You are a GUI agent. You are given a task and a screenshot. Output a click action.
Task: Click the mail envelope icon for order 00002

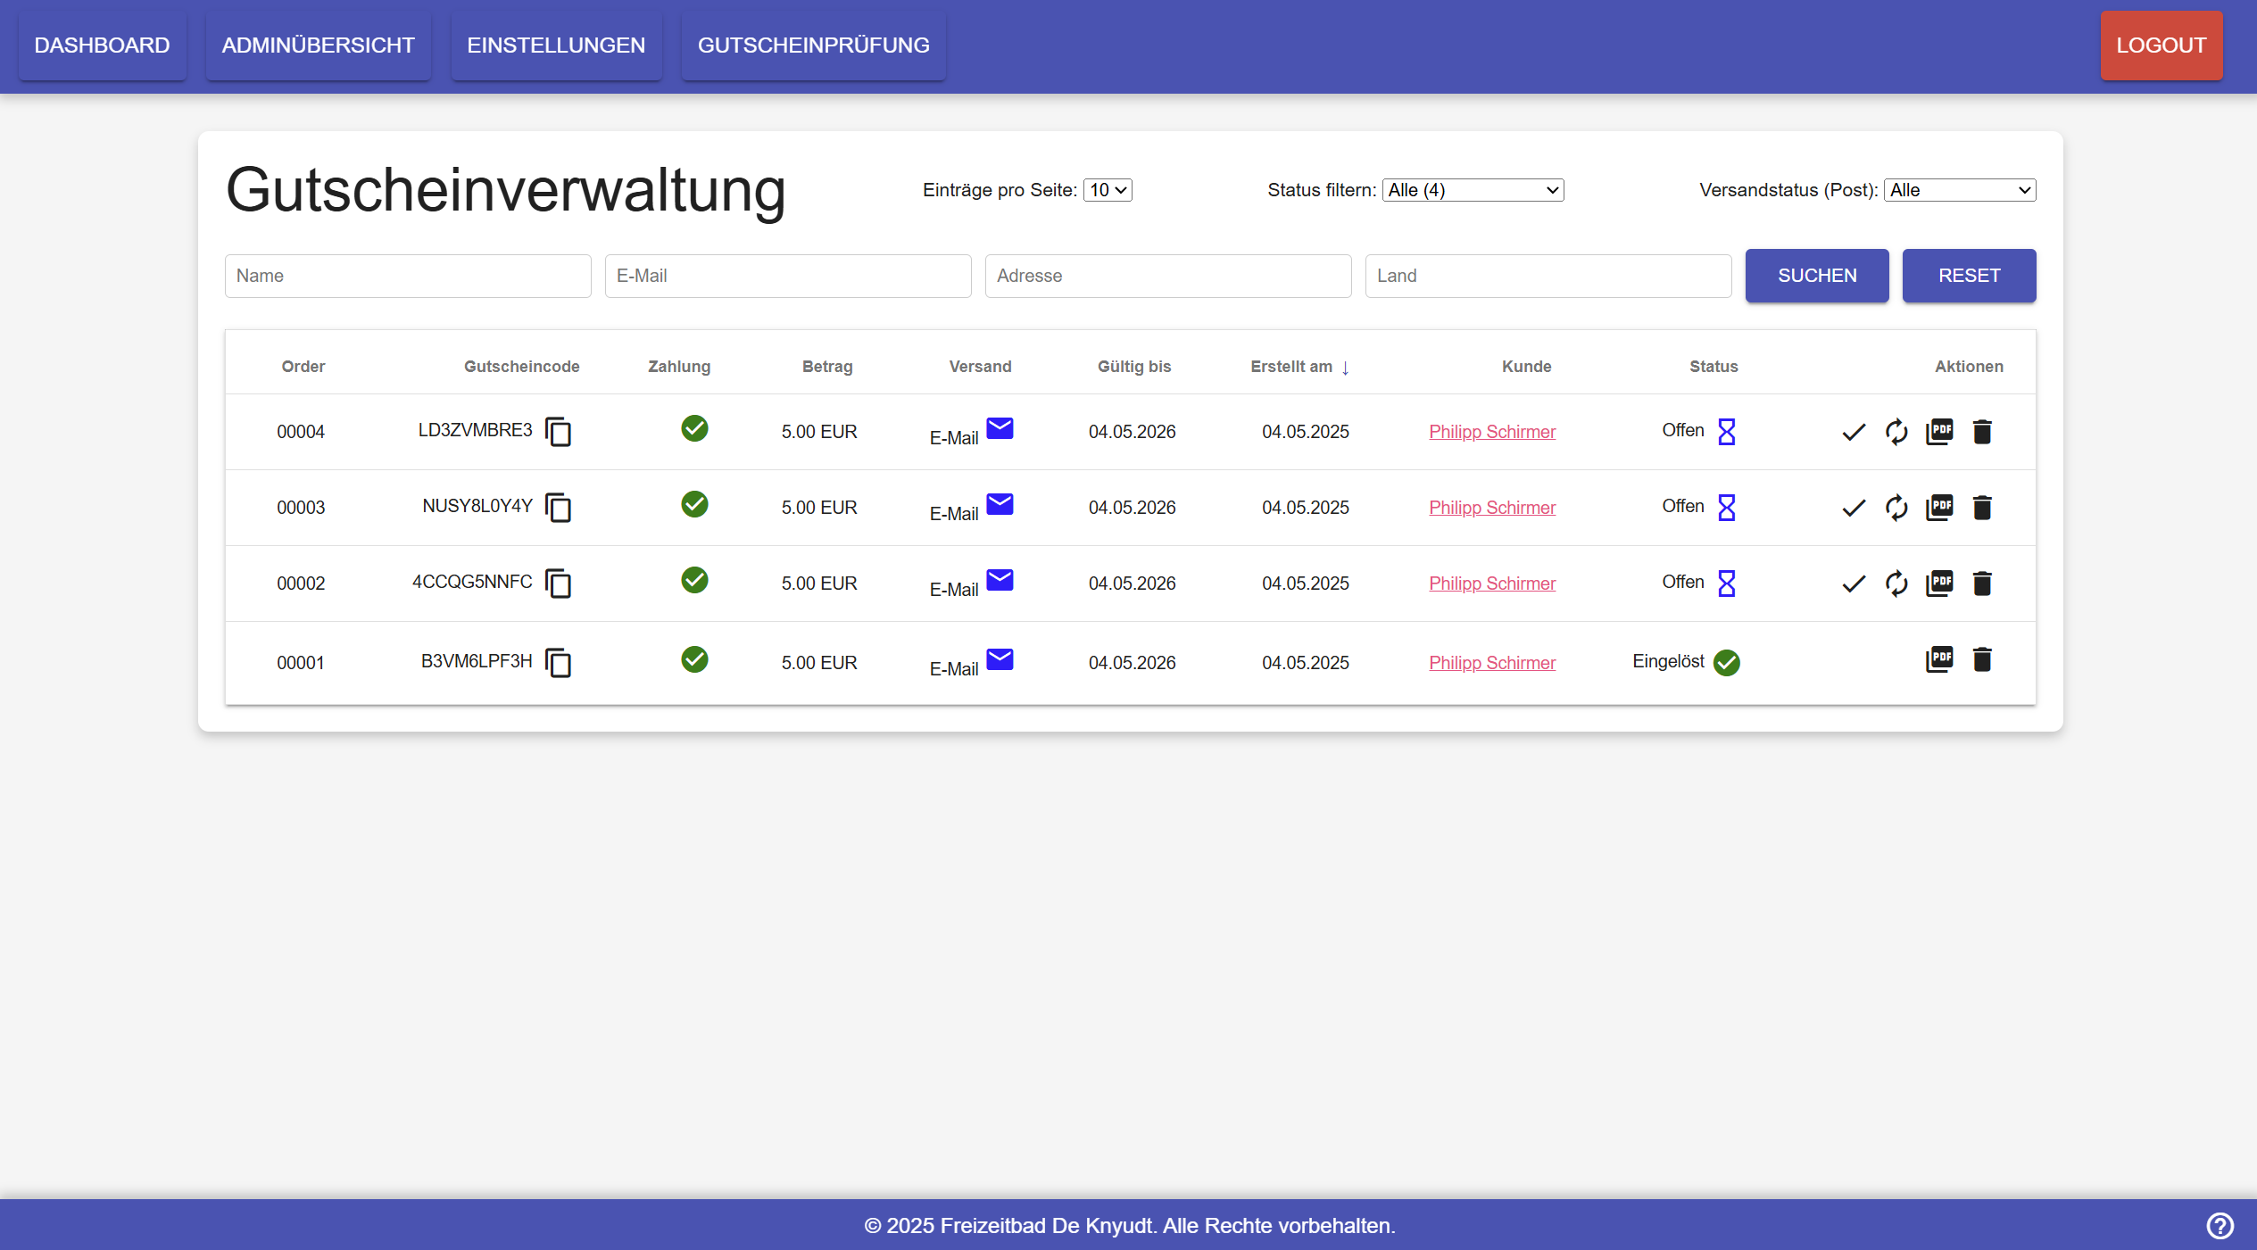1000,580
